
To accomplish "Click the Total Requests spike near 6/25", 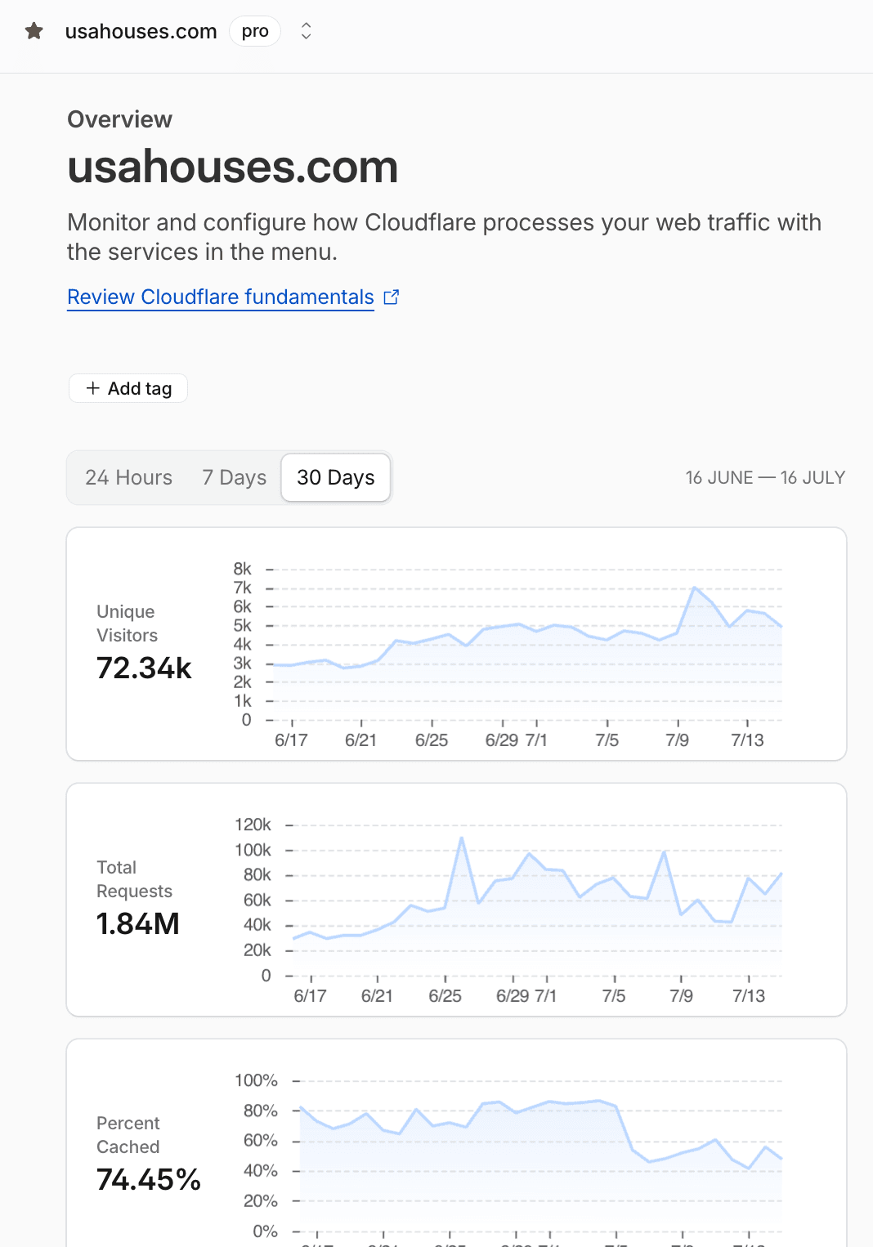I will [x=462, y=838].
